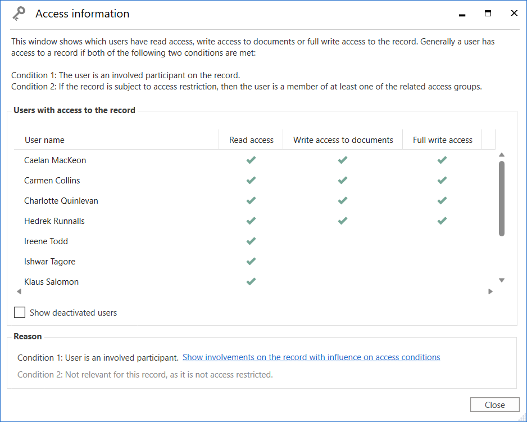Viewport: 527px width, 422px height.
Task: Select user Carmen Collins
Action: tap(52, 181)
